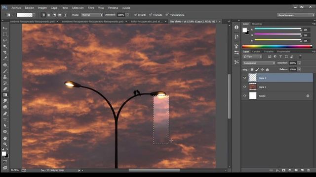Screen dimensions: 316x177
Task: Filter layers by pixel layers
Action: pos(270,57)
